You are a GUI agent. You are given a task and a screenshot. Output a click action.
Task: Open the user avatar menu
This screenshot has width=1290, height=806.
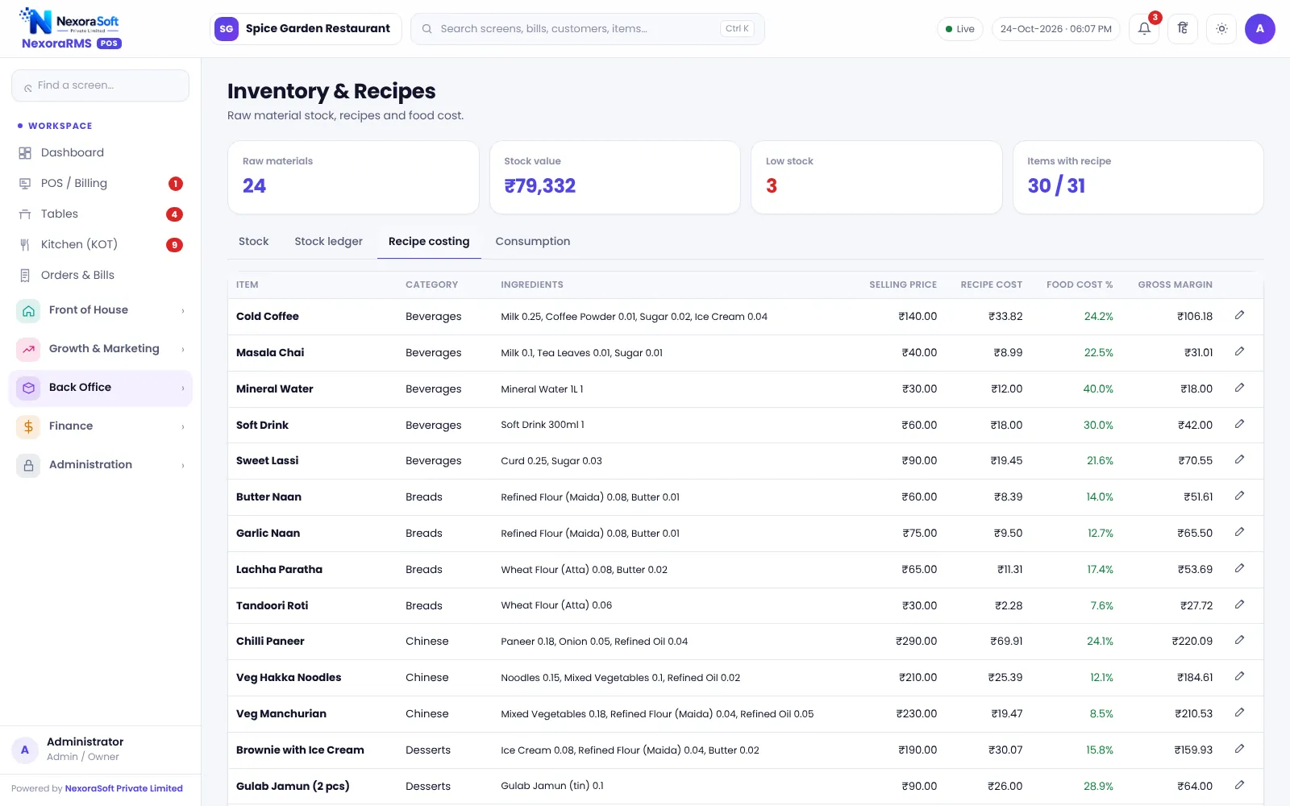(x=1260, y=29)
